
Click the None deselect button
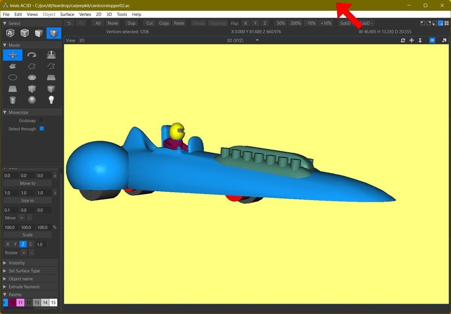point(113,23)
